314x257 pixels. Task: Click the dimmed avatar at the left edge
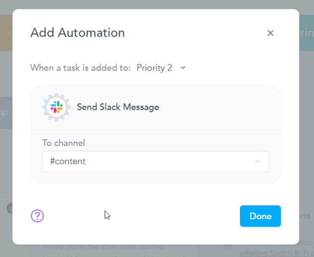[9, 208]
